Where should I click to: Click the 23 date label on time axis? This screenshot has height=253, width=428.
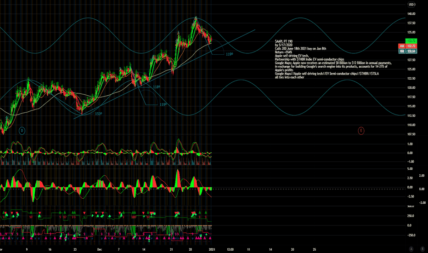[x=75, y=249]
